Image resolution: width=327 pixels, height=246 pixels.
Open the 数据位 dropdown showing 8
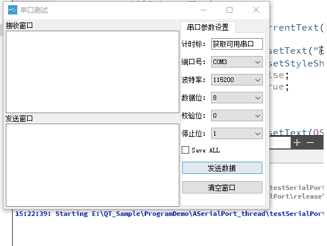click(237, 98)
